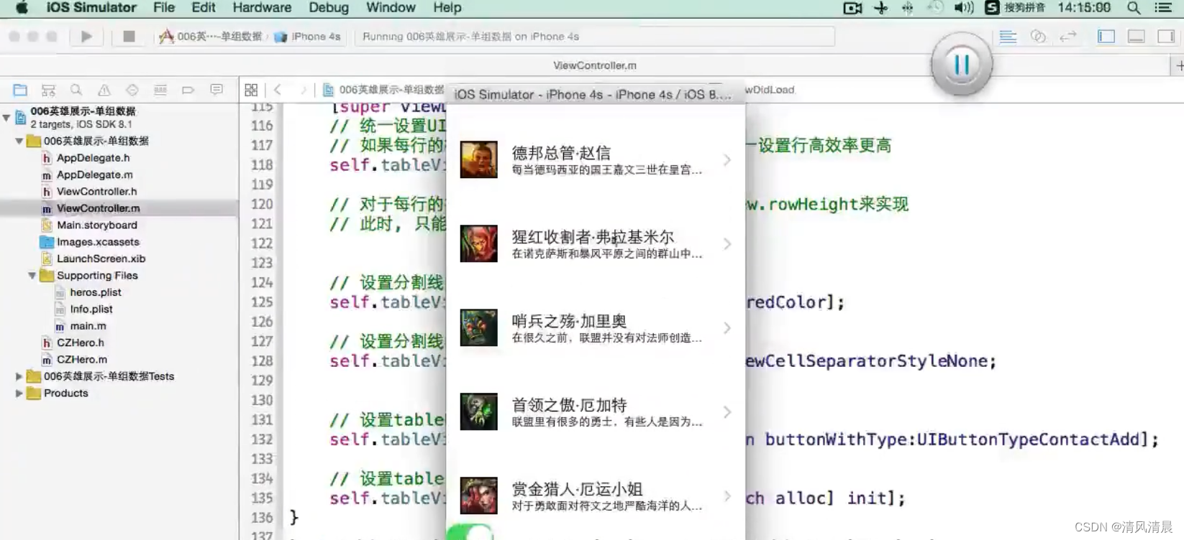Switch to the Version editor icon

pyautogui.click(x=1068, y=37)
